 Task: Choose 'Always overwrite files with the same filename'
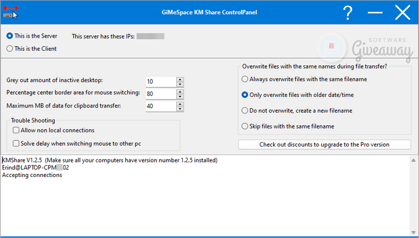coord(244,79)
